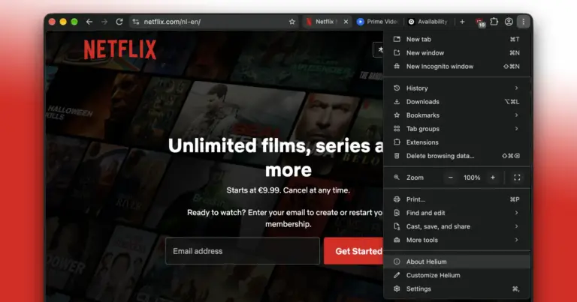
Task: Click the Tab groups grid icon
Action: (x=397, y=129)
